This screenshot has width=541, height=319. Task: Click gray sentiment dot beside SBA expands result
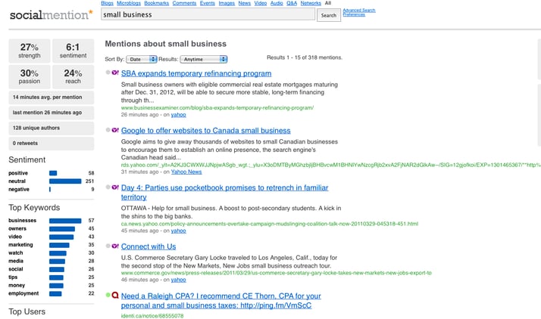[108, 73]
